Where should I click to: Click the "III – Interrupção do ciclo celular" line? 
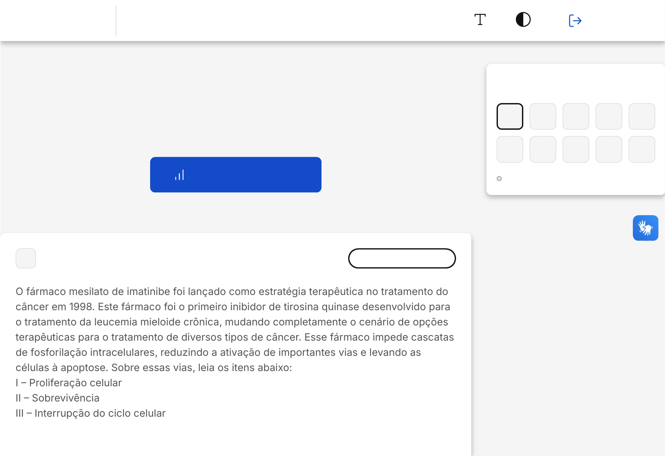click(x=91, y=413)
